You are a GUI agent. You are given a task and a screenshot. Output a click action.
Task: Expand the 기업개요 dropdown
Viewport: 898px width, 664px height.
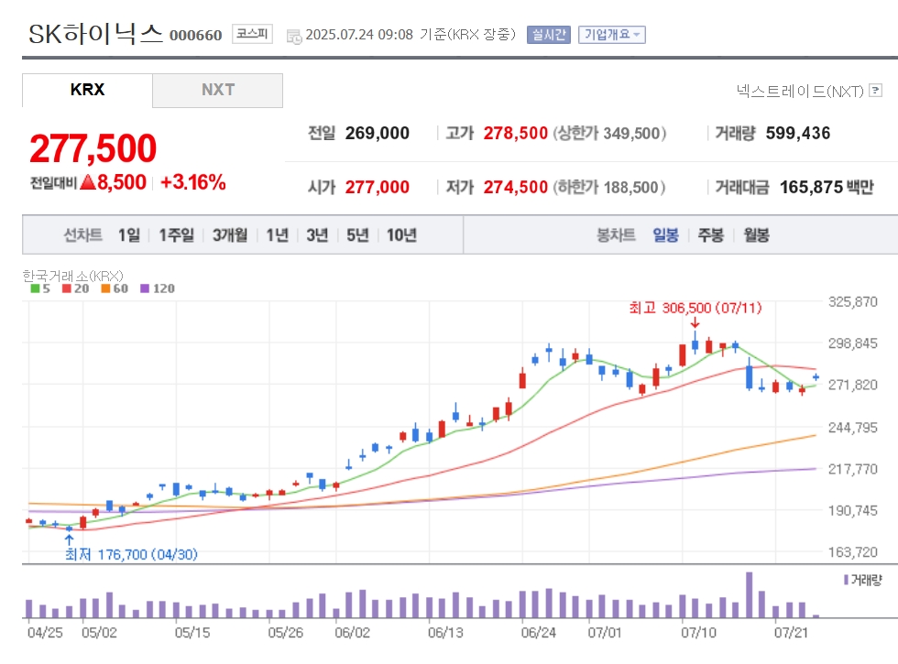point(612,35)
